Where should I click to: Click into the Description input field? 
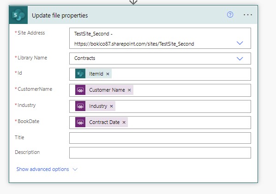click(160, 153)
